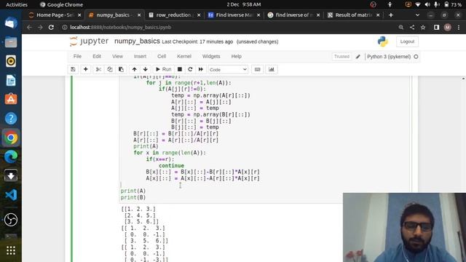Open the File menu
The width and height of the screenshot is (466, 262).
77,57
